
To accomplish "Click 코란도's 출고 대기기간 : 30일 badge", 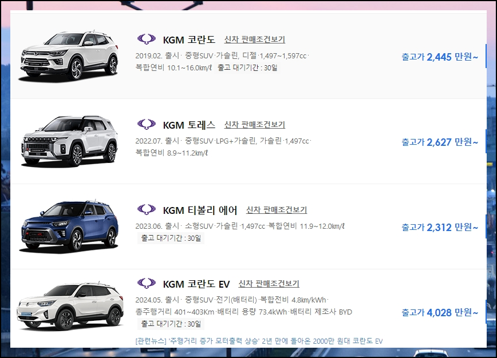I will [x=247, y=67].
